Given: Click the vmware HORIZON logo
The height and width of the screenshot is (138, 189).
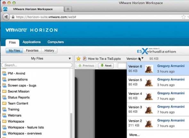Looking at the screenshot, I should click(32, 30).
